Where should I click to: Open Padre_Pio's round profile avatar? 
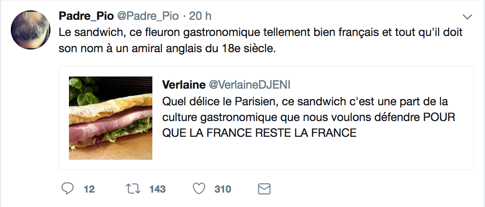pos(30,29)
